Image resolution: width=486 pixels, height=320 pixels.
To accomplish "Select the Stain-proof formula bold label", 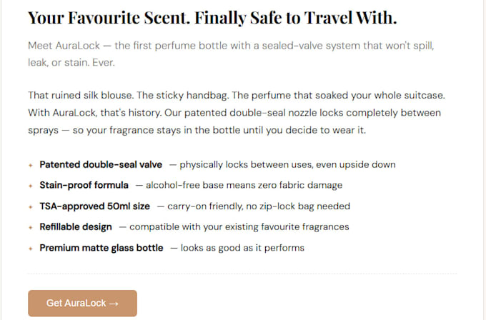I will [84, 185].
